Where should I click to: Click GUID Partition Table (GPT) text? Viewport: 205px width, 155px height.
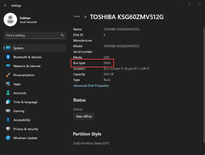point(91,143)
